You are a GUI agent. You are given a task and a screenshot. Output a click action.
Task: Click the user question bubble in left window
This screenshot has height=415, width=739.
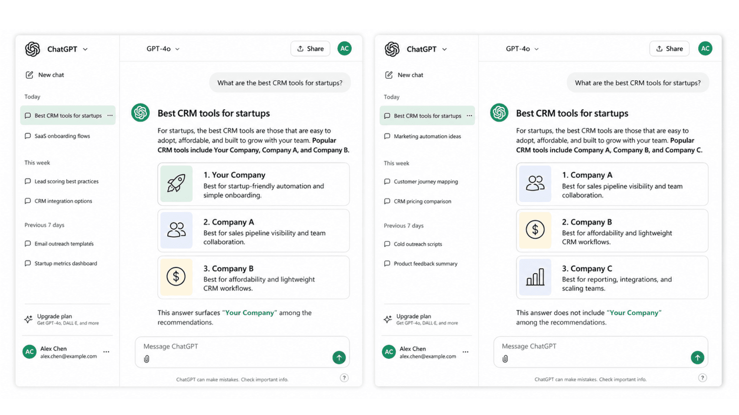point(280,83)
